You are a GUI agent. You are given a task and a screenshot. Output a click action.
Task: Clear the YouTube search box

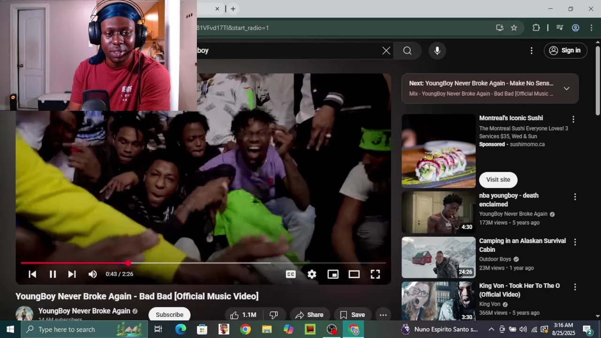pos(386,51)
